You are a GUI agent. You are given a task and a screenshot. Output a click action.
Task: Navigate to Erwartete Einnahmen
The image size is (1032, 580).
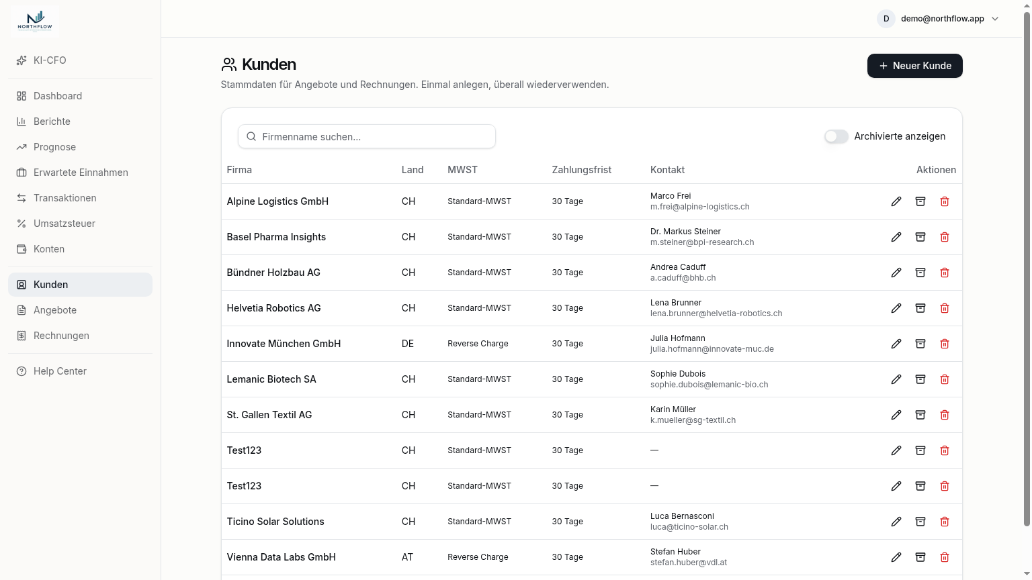point(80,173)
